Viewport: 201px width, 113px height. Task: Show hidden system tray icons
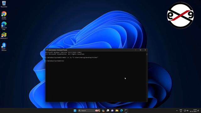[177, 110]
